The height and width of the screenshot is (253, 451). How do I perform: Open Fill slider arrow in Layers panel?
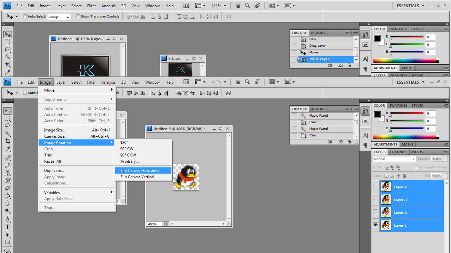point(445,176)
